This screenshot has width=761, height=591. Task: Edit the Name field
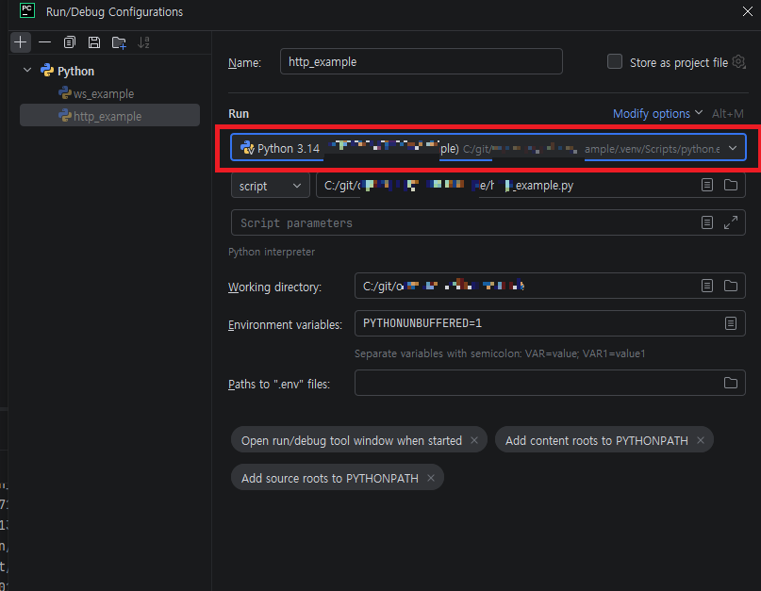coord(421,61)
